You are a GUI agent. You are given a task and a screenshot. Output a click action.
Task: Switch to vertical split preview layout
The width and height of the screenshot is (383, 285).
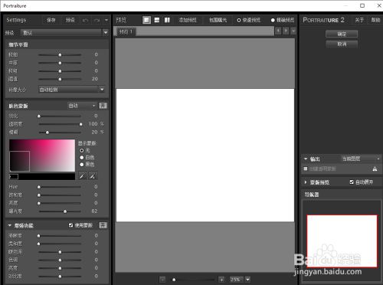pos(167,20)
